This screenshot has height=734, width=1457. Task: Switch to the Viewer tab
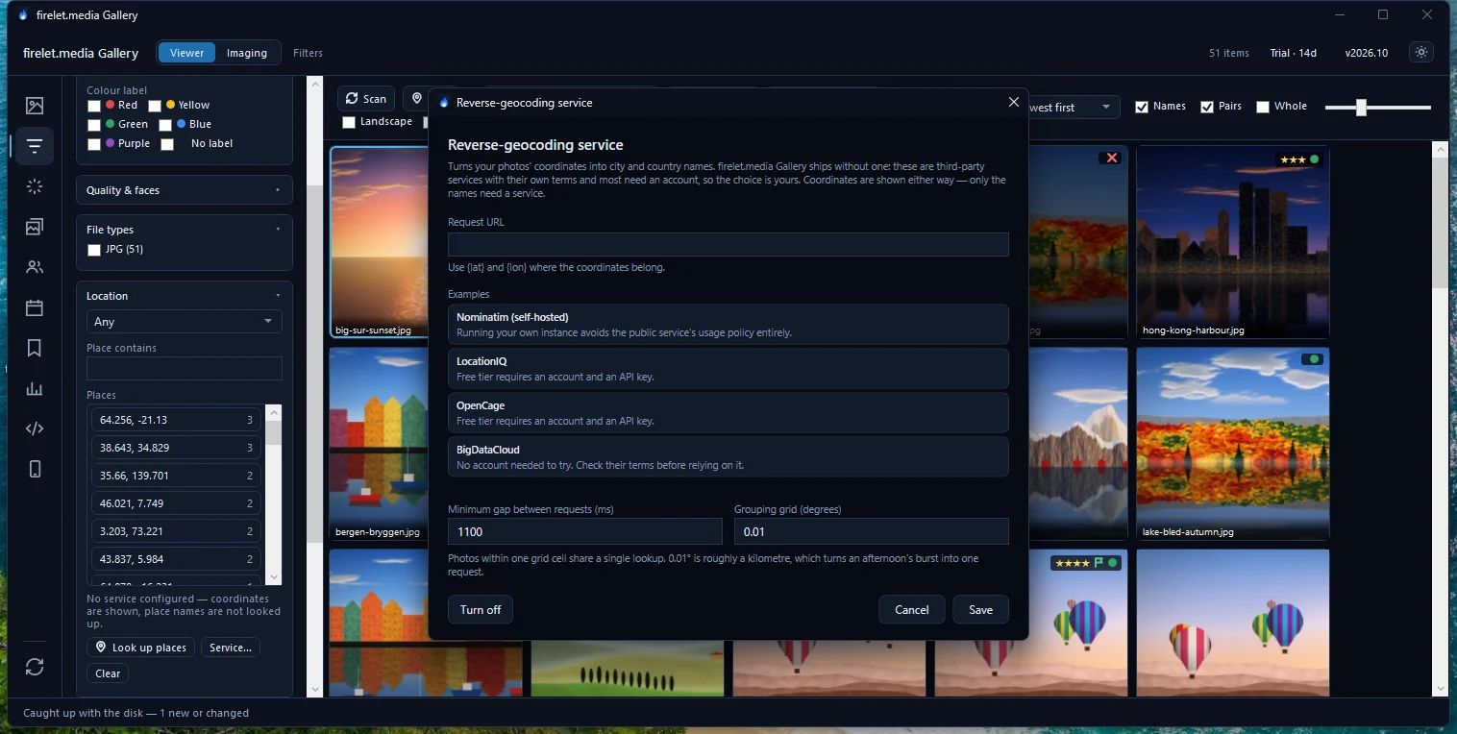(x=186, y=53)
